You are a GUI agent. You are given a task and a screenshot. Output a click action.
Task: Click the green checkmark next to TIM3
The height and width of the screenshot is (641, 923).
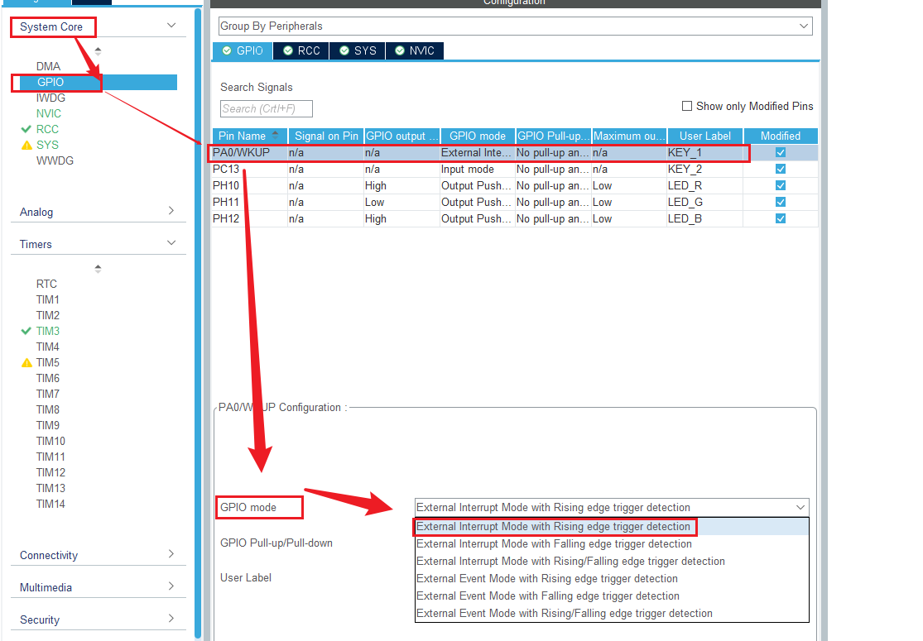tap(26, 331)
